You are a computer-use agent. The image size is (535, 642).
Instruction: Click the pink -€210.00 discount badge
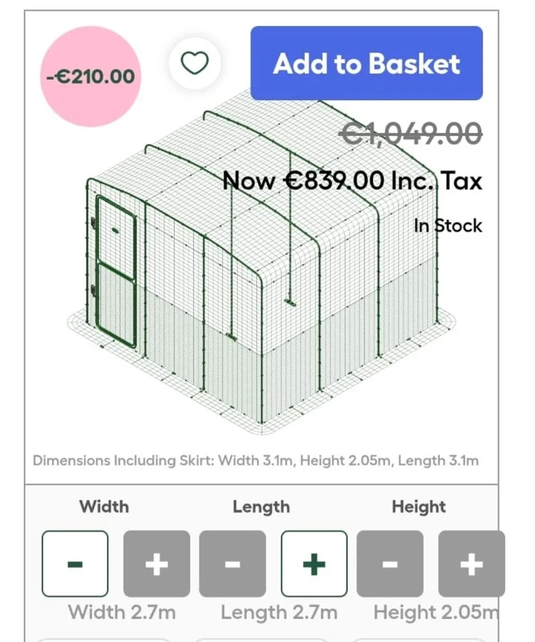pos(90,77)
